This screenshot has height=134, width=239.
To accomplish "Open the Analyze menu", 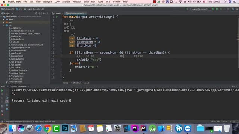I will (x=66, y=1).
